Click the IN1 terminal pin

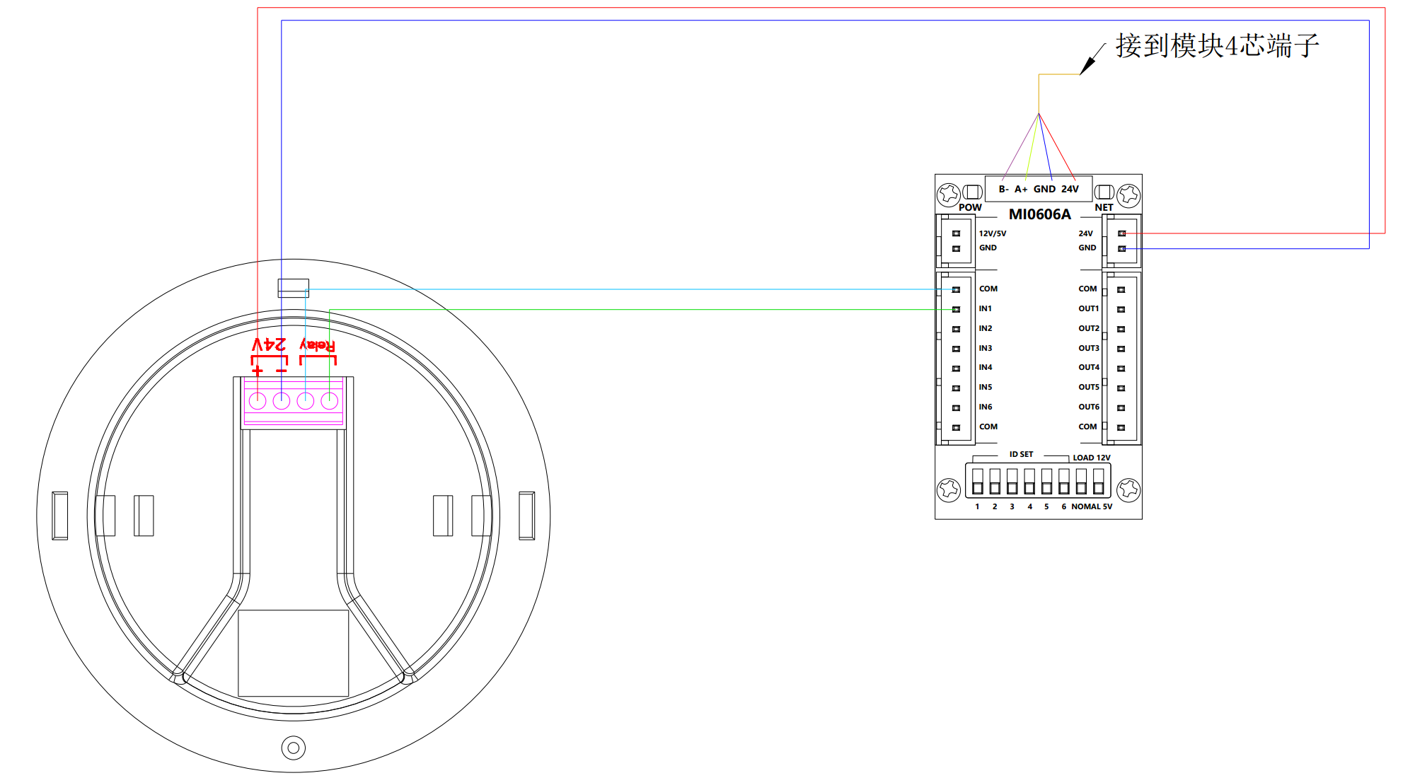tap(956, 309)
